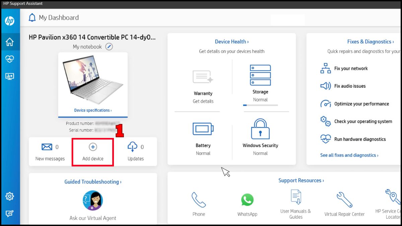The height and width of the screenshot is (226, 402).
Task: Open the New messages envelope icon
Action: click(x=47, y=147)
